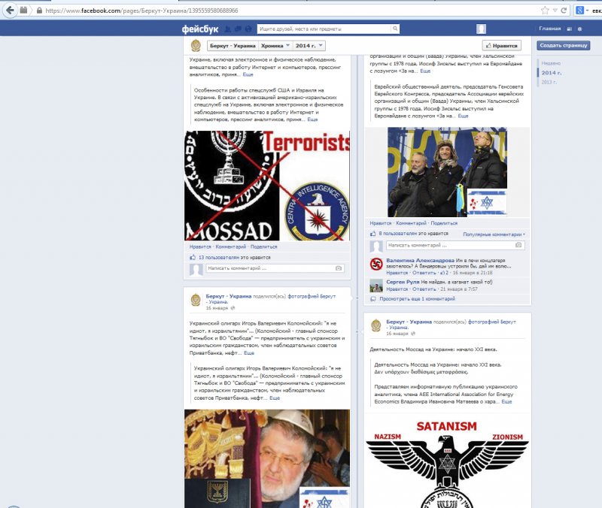Click the tab list icon next to the back arrow
Viewport: 602px width, 508px height.
(24, 11)
